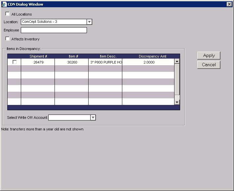Focus the Employee text field
Screen dimensions: 234x191
[54, 30]
